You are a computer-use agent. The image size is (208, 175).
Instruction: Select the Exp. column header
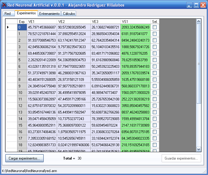[x=22, y=21]
